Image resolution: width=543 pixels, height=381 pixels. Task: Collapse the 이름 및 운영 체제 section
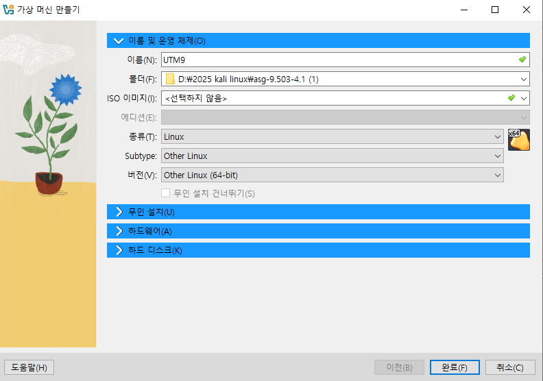[318, 41]
